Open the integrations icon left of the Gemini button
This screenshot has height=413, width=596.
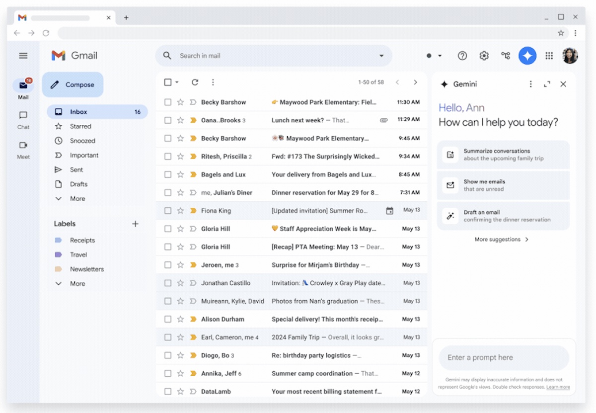pyautogui.click(x=506, y=56)
